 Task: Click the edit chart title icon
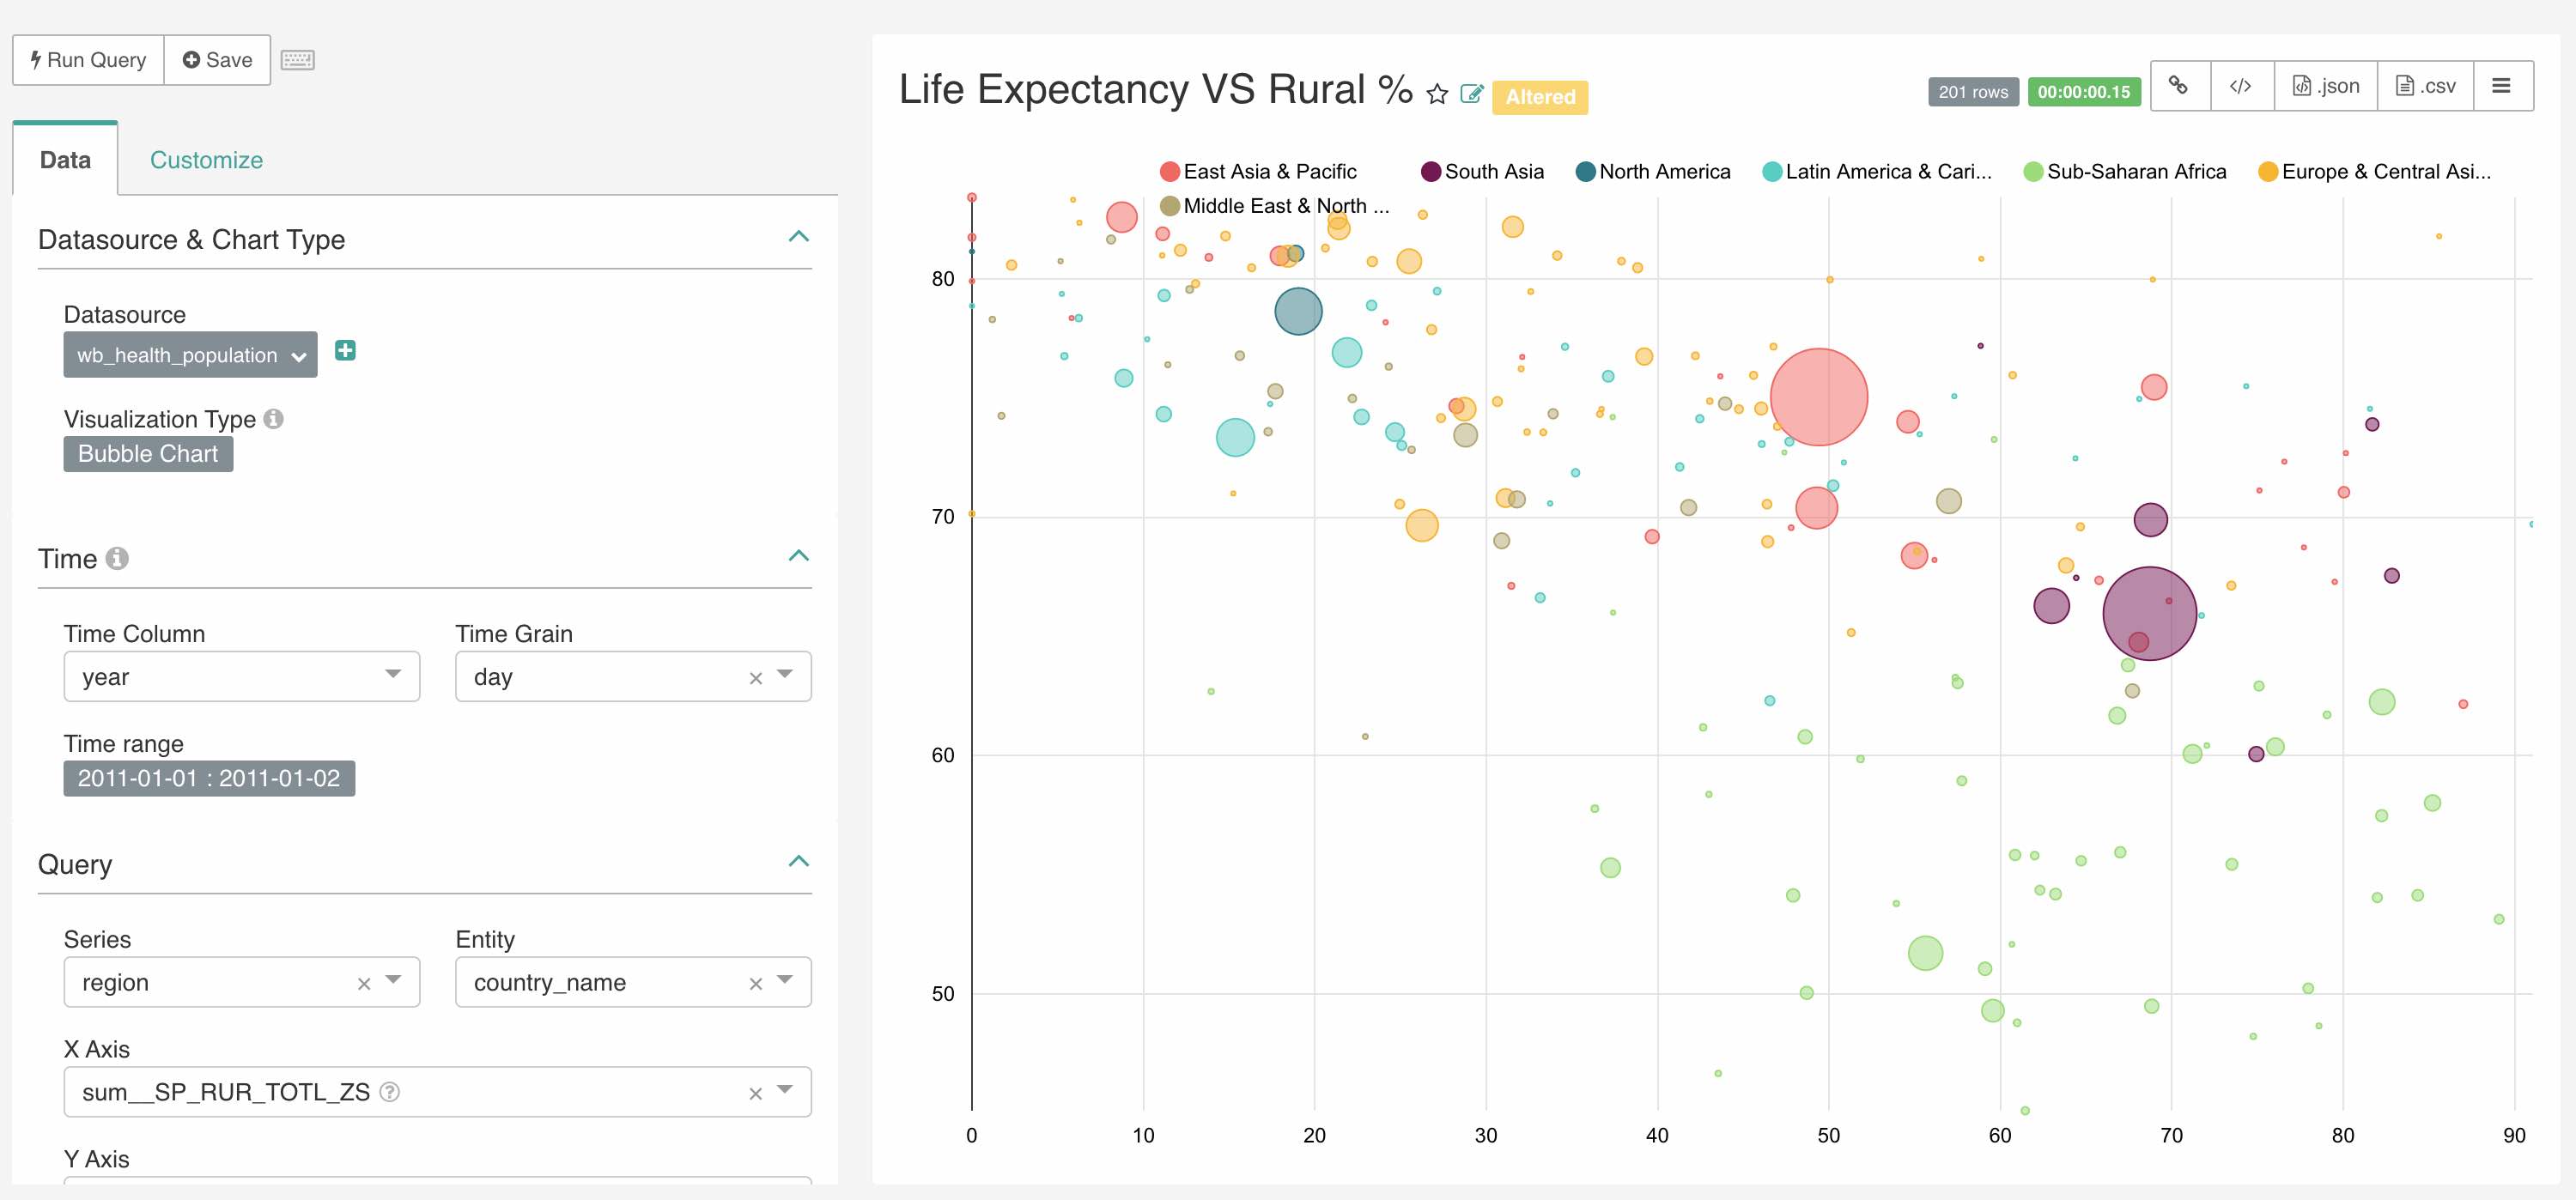tap(1471, 94)
